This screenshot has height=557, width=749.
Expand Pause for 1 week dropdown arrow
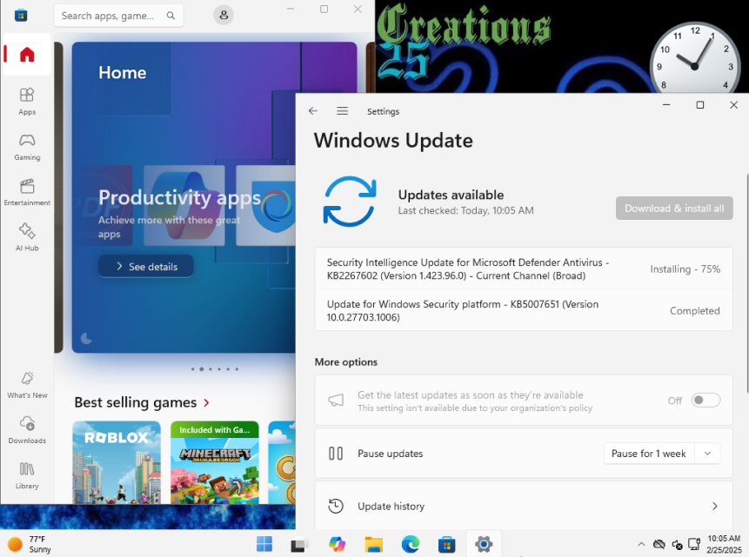[x=707, y=454]
